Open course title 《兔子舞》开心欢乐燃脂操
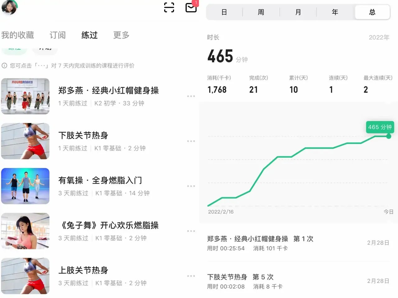The height and width of the screenshot is (298, 398). pyautogui.click(x=109, y=225)
